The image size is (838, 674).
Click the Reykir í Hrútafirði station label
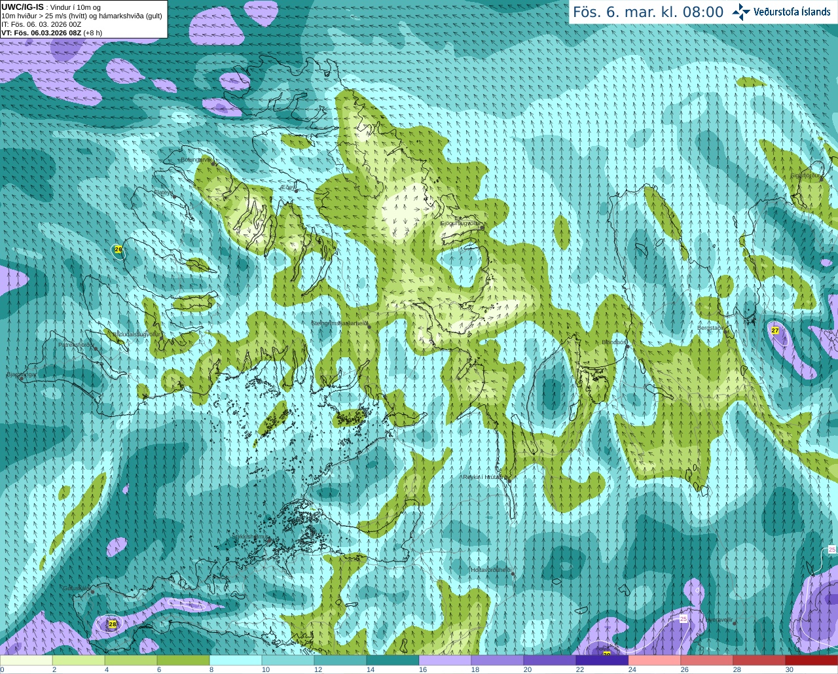[484, 477]
